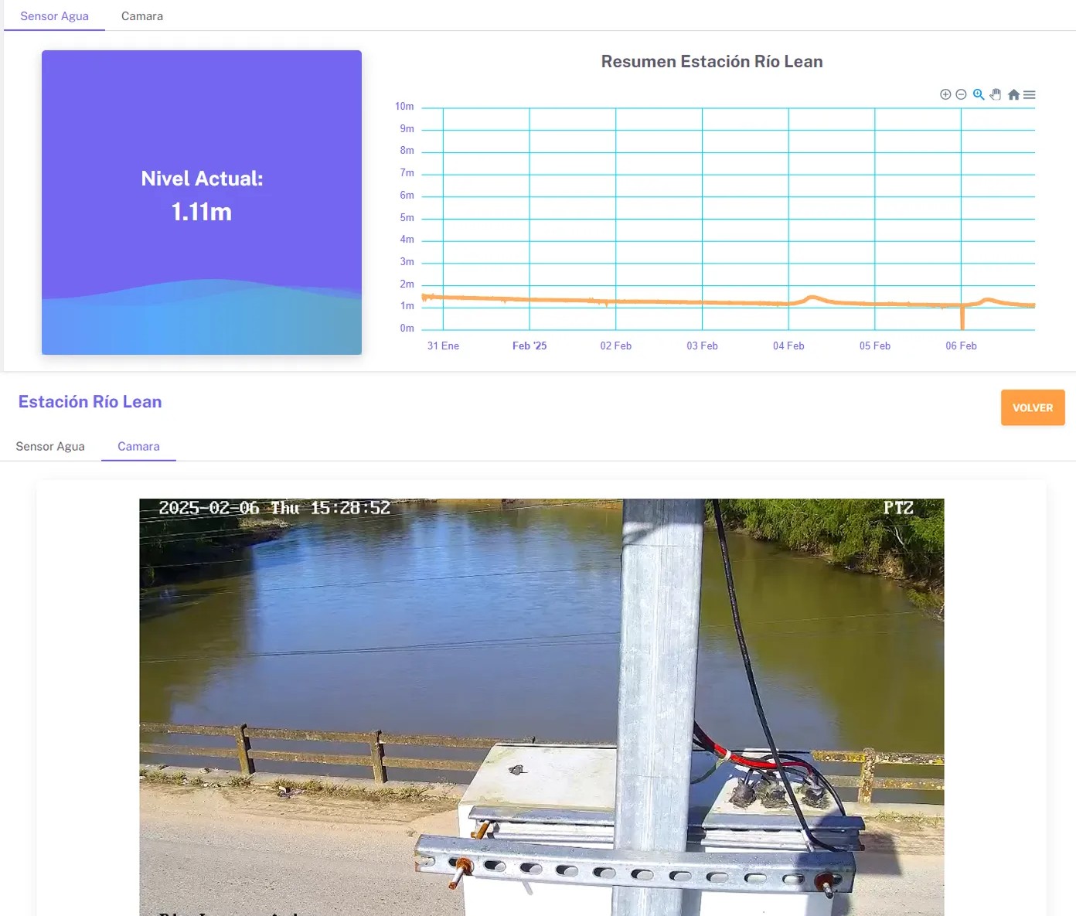Click the Feb '25 label on chart axis
1076x916 pixels.
point(529,346)
